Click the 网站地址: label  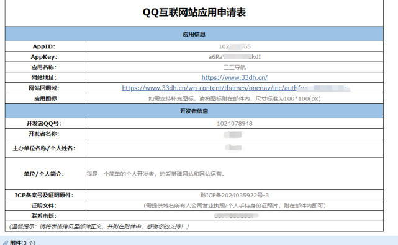44,77
